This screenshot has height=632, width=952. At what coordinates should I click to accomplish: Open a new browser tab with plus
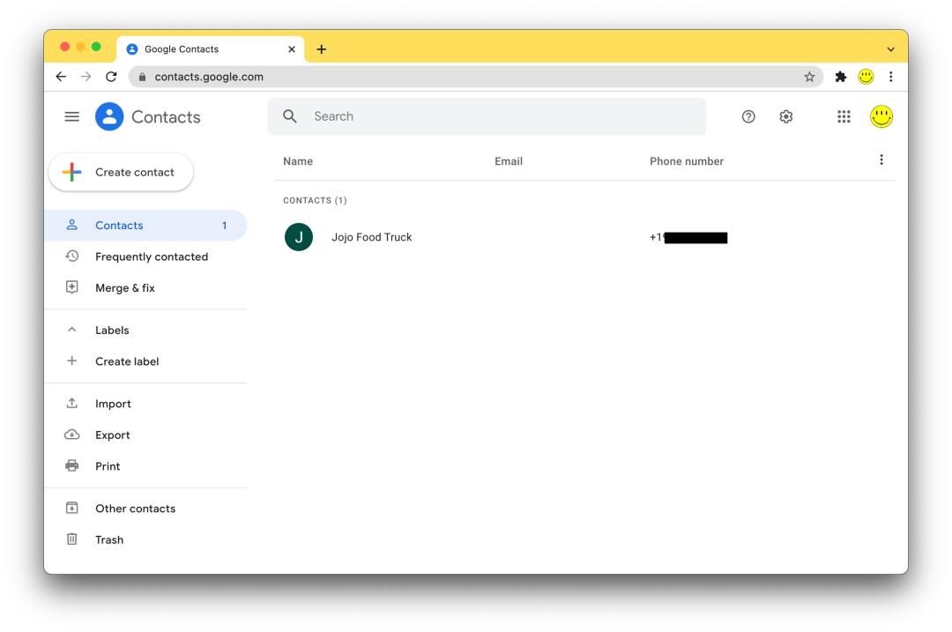pos(321,49)
